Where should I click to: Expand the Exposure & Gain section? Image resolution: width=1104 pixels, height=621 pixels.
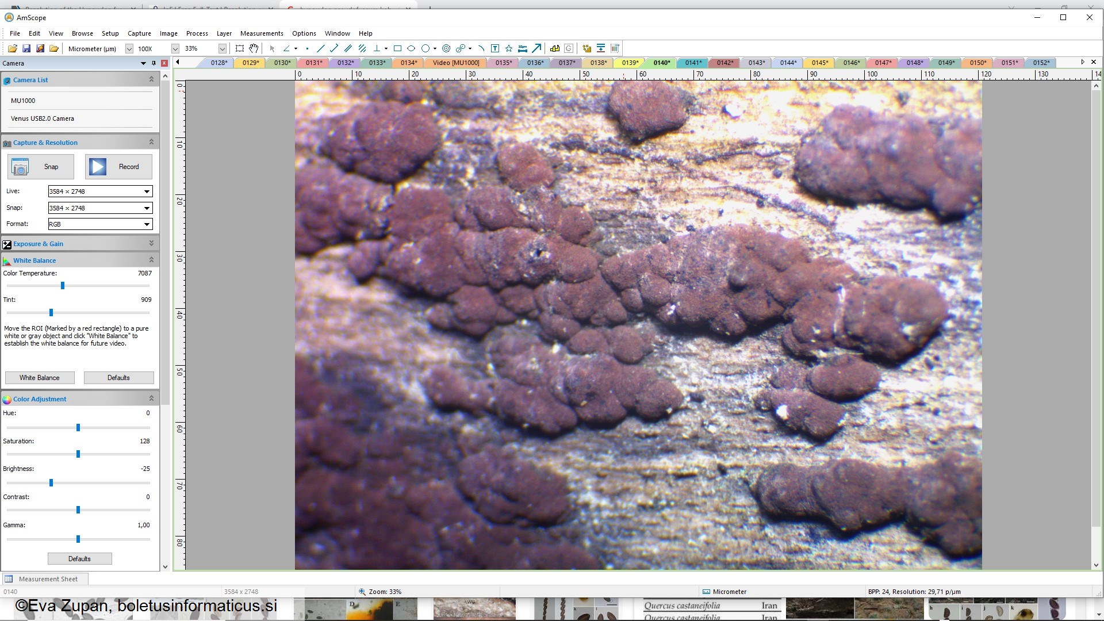click(151, 243)
